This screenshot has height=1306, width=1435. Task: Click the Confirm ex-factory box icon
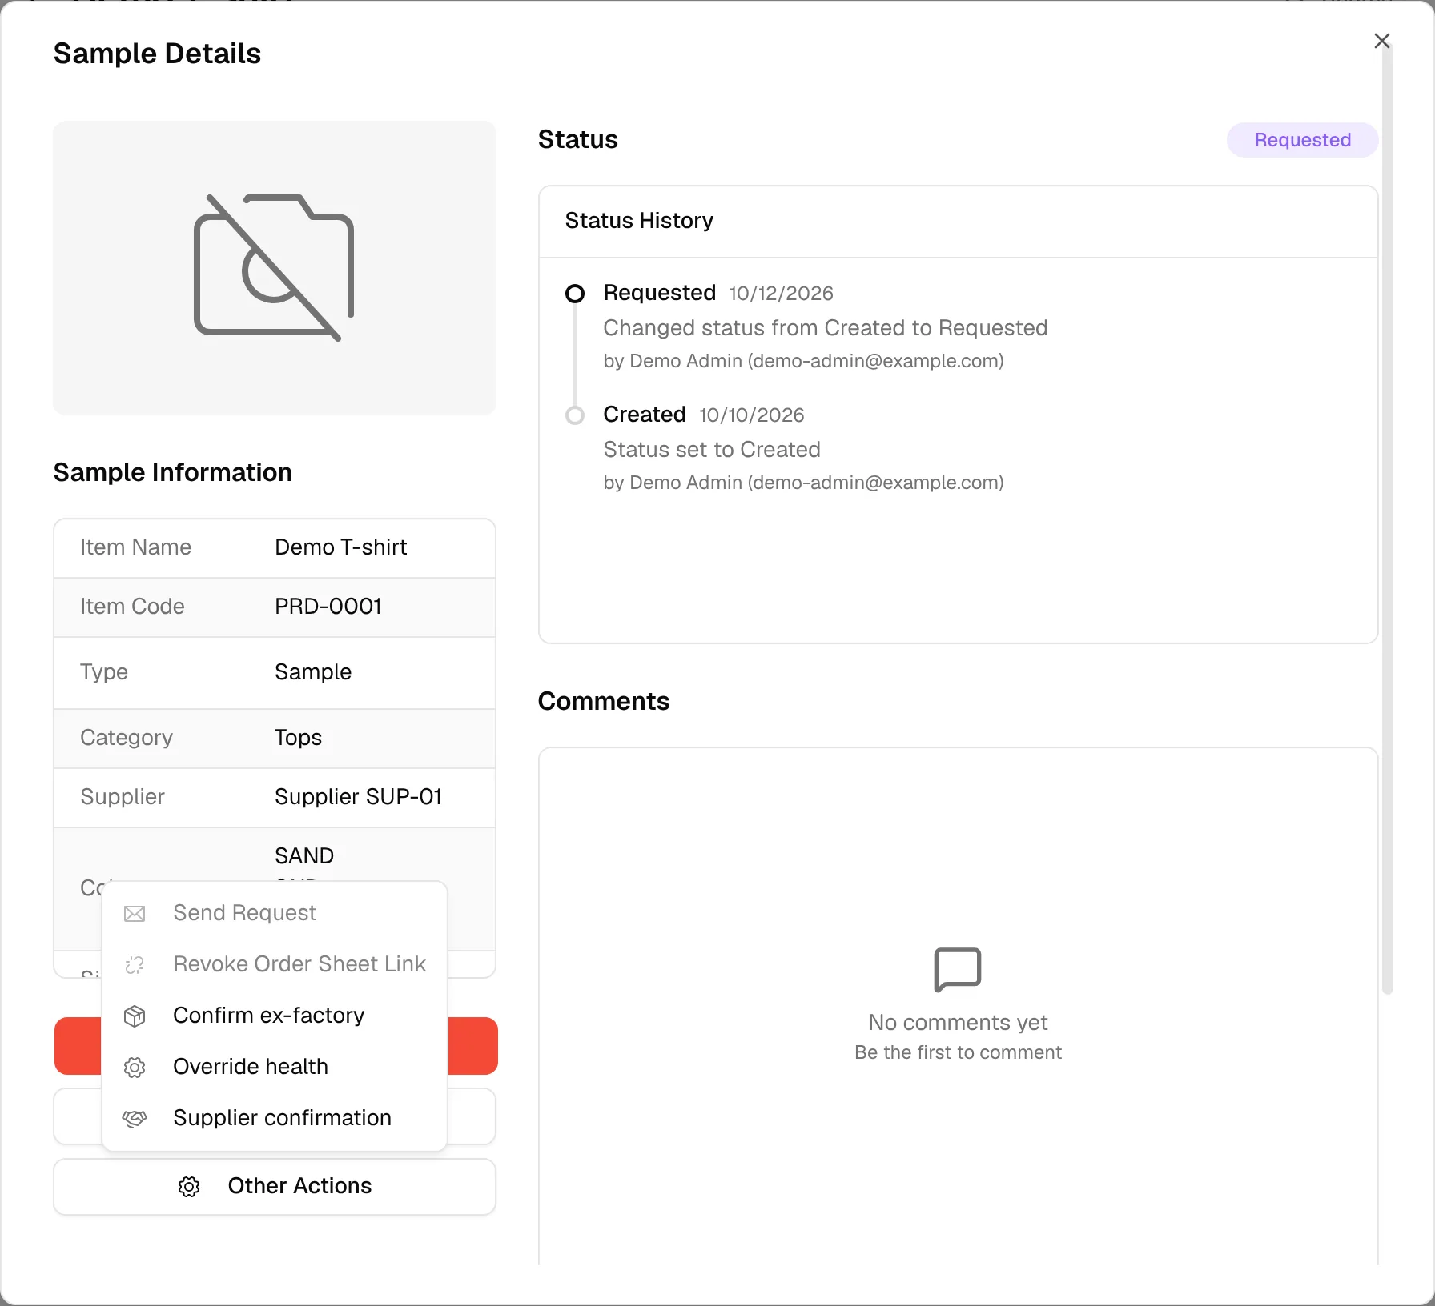click(135, 1016)
